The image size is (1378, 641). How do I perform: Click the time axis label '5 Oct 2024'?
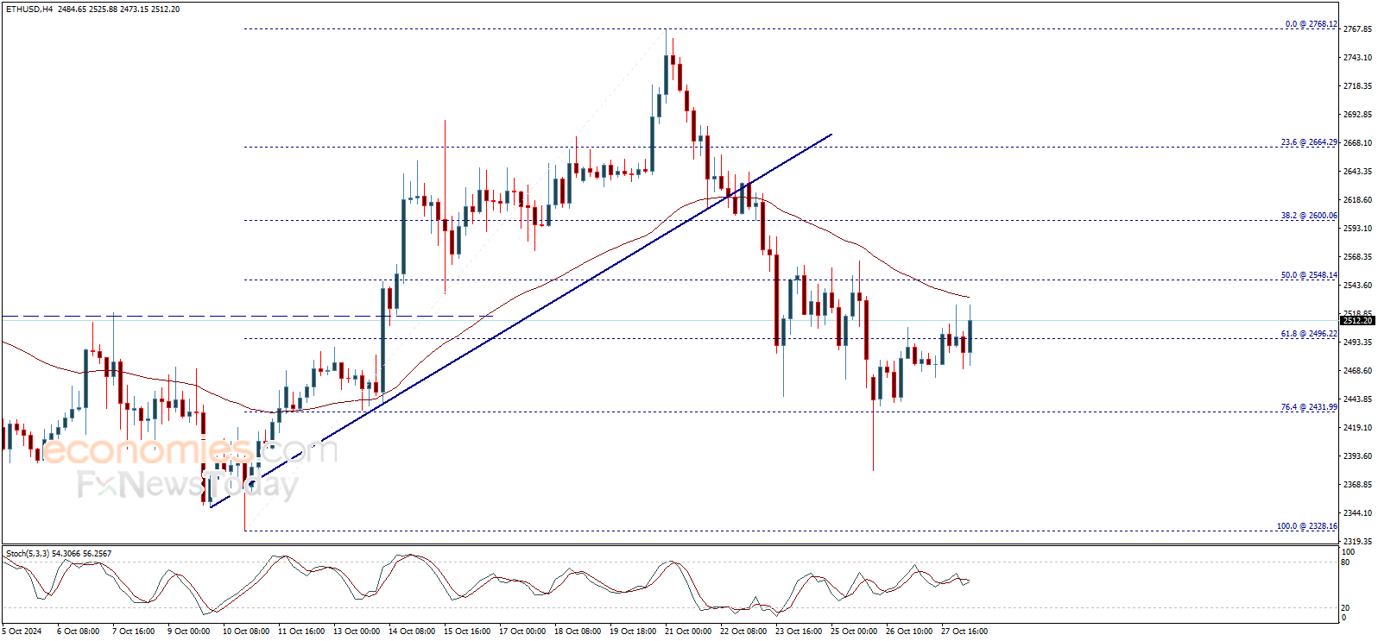22,632
